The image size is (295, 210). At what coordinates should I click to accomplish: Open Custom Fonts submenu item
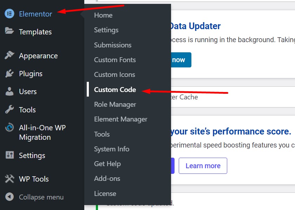pos(115,60)
